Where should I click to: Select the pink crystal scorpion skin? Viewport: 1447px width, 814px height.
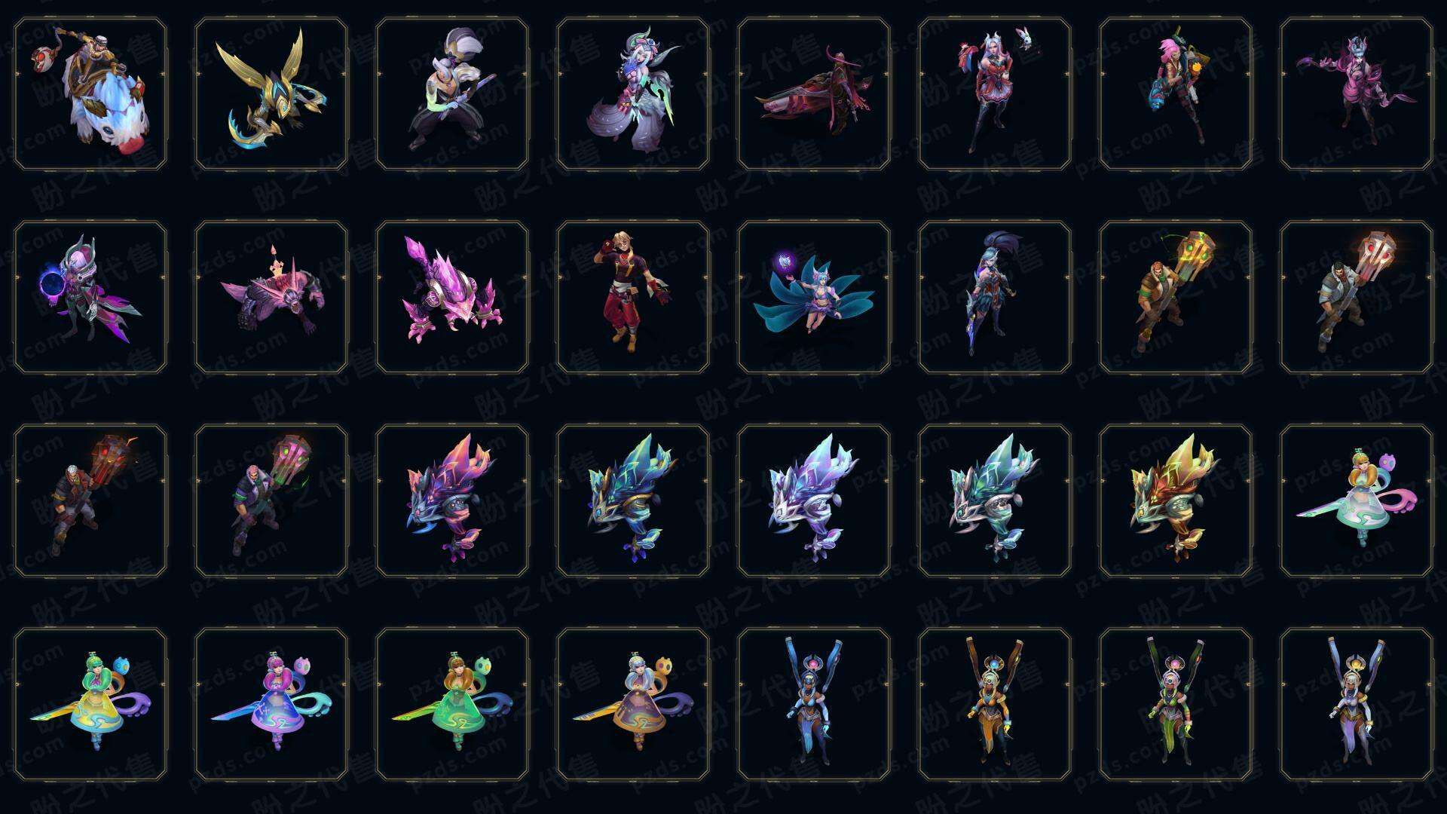[452, 297]
